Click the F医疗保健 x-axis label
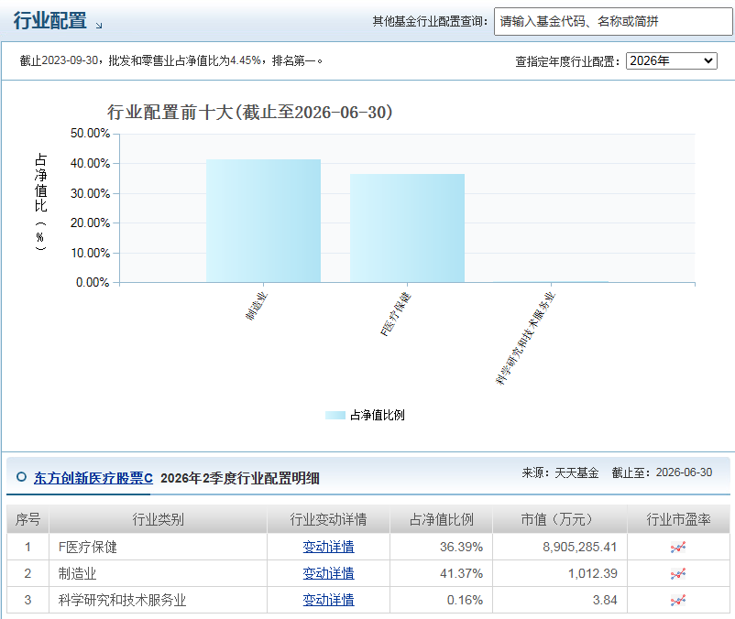Viewport: 735px width, 619px height. coord(395,314)
